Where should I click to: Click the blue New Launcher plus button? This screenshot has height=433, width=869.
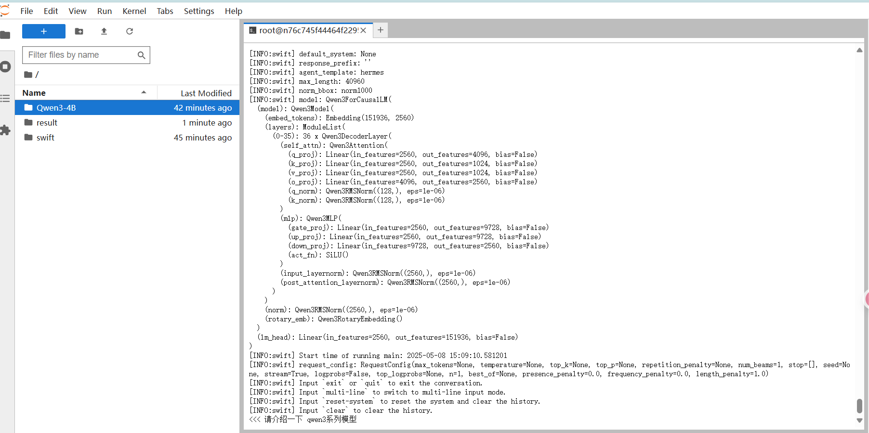pos(44,31)
